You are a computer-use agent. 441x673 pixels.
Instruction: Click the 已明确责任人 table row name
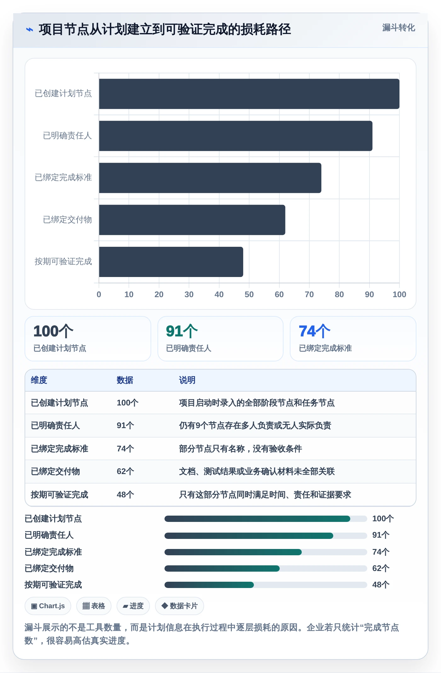tap(55, 425)
